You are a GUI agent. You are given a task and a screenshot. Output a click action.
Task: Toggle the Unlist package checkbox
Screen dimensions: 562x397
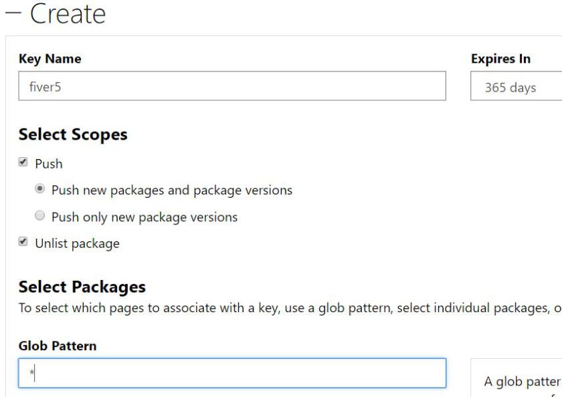23,243
